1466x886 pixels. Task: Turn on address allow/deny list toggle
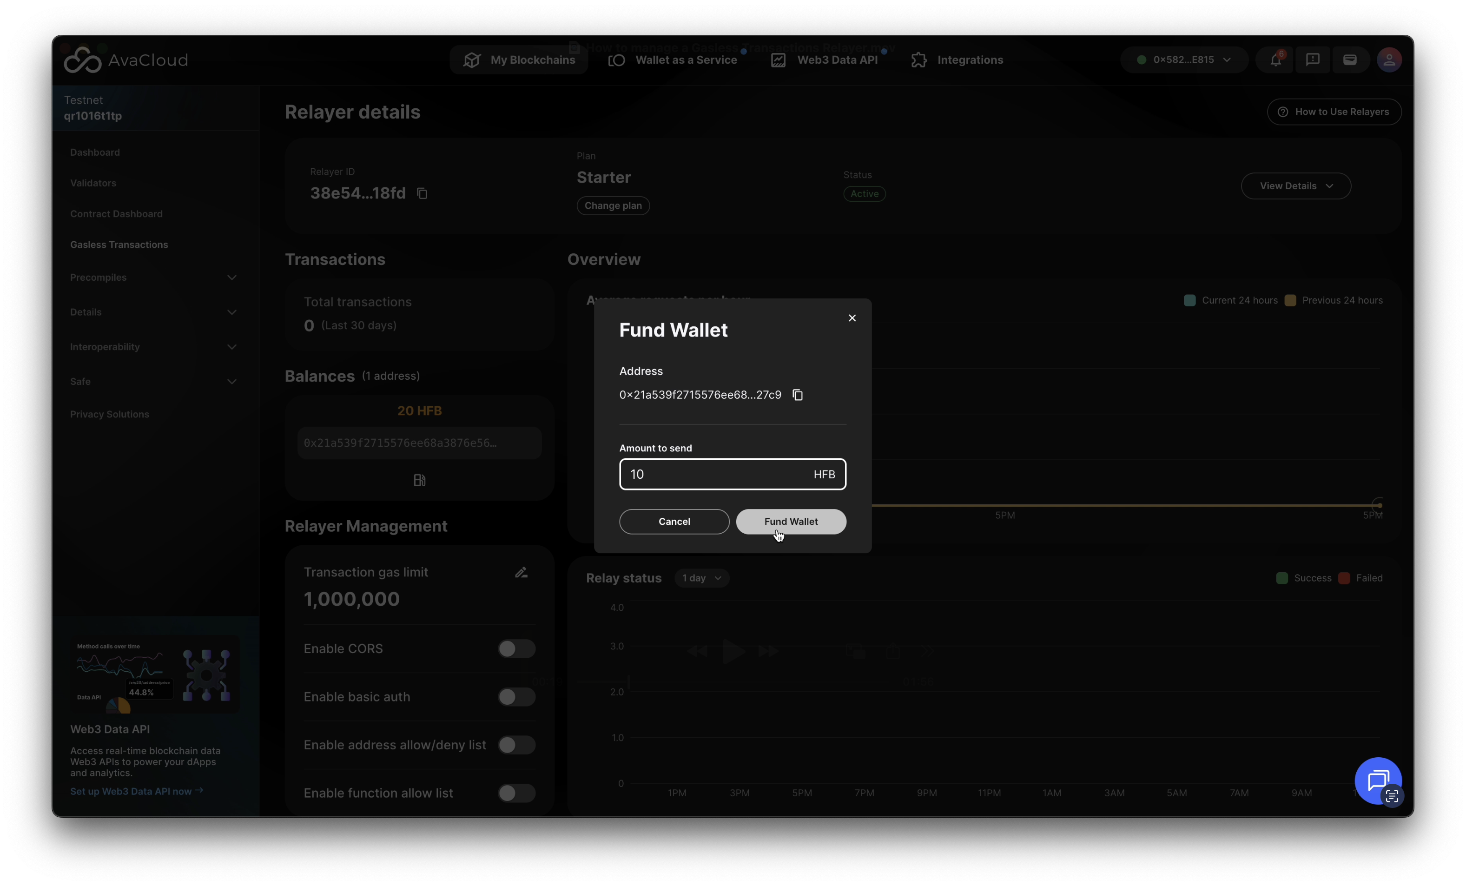tap(516, 745)
